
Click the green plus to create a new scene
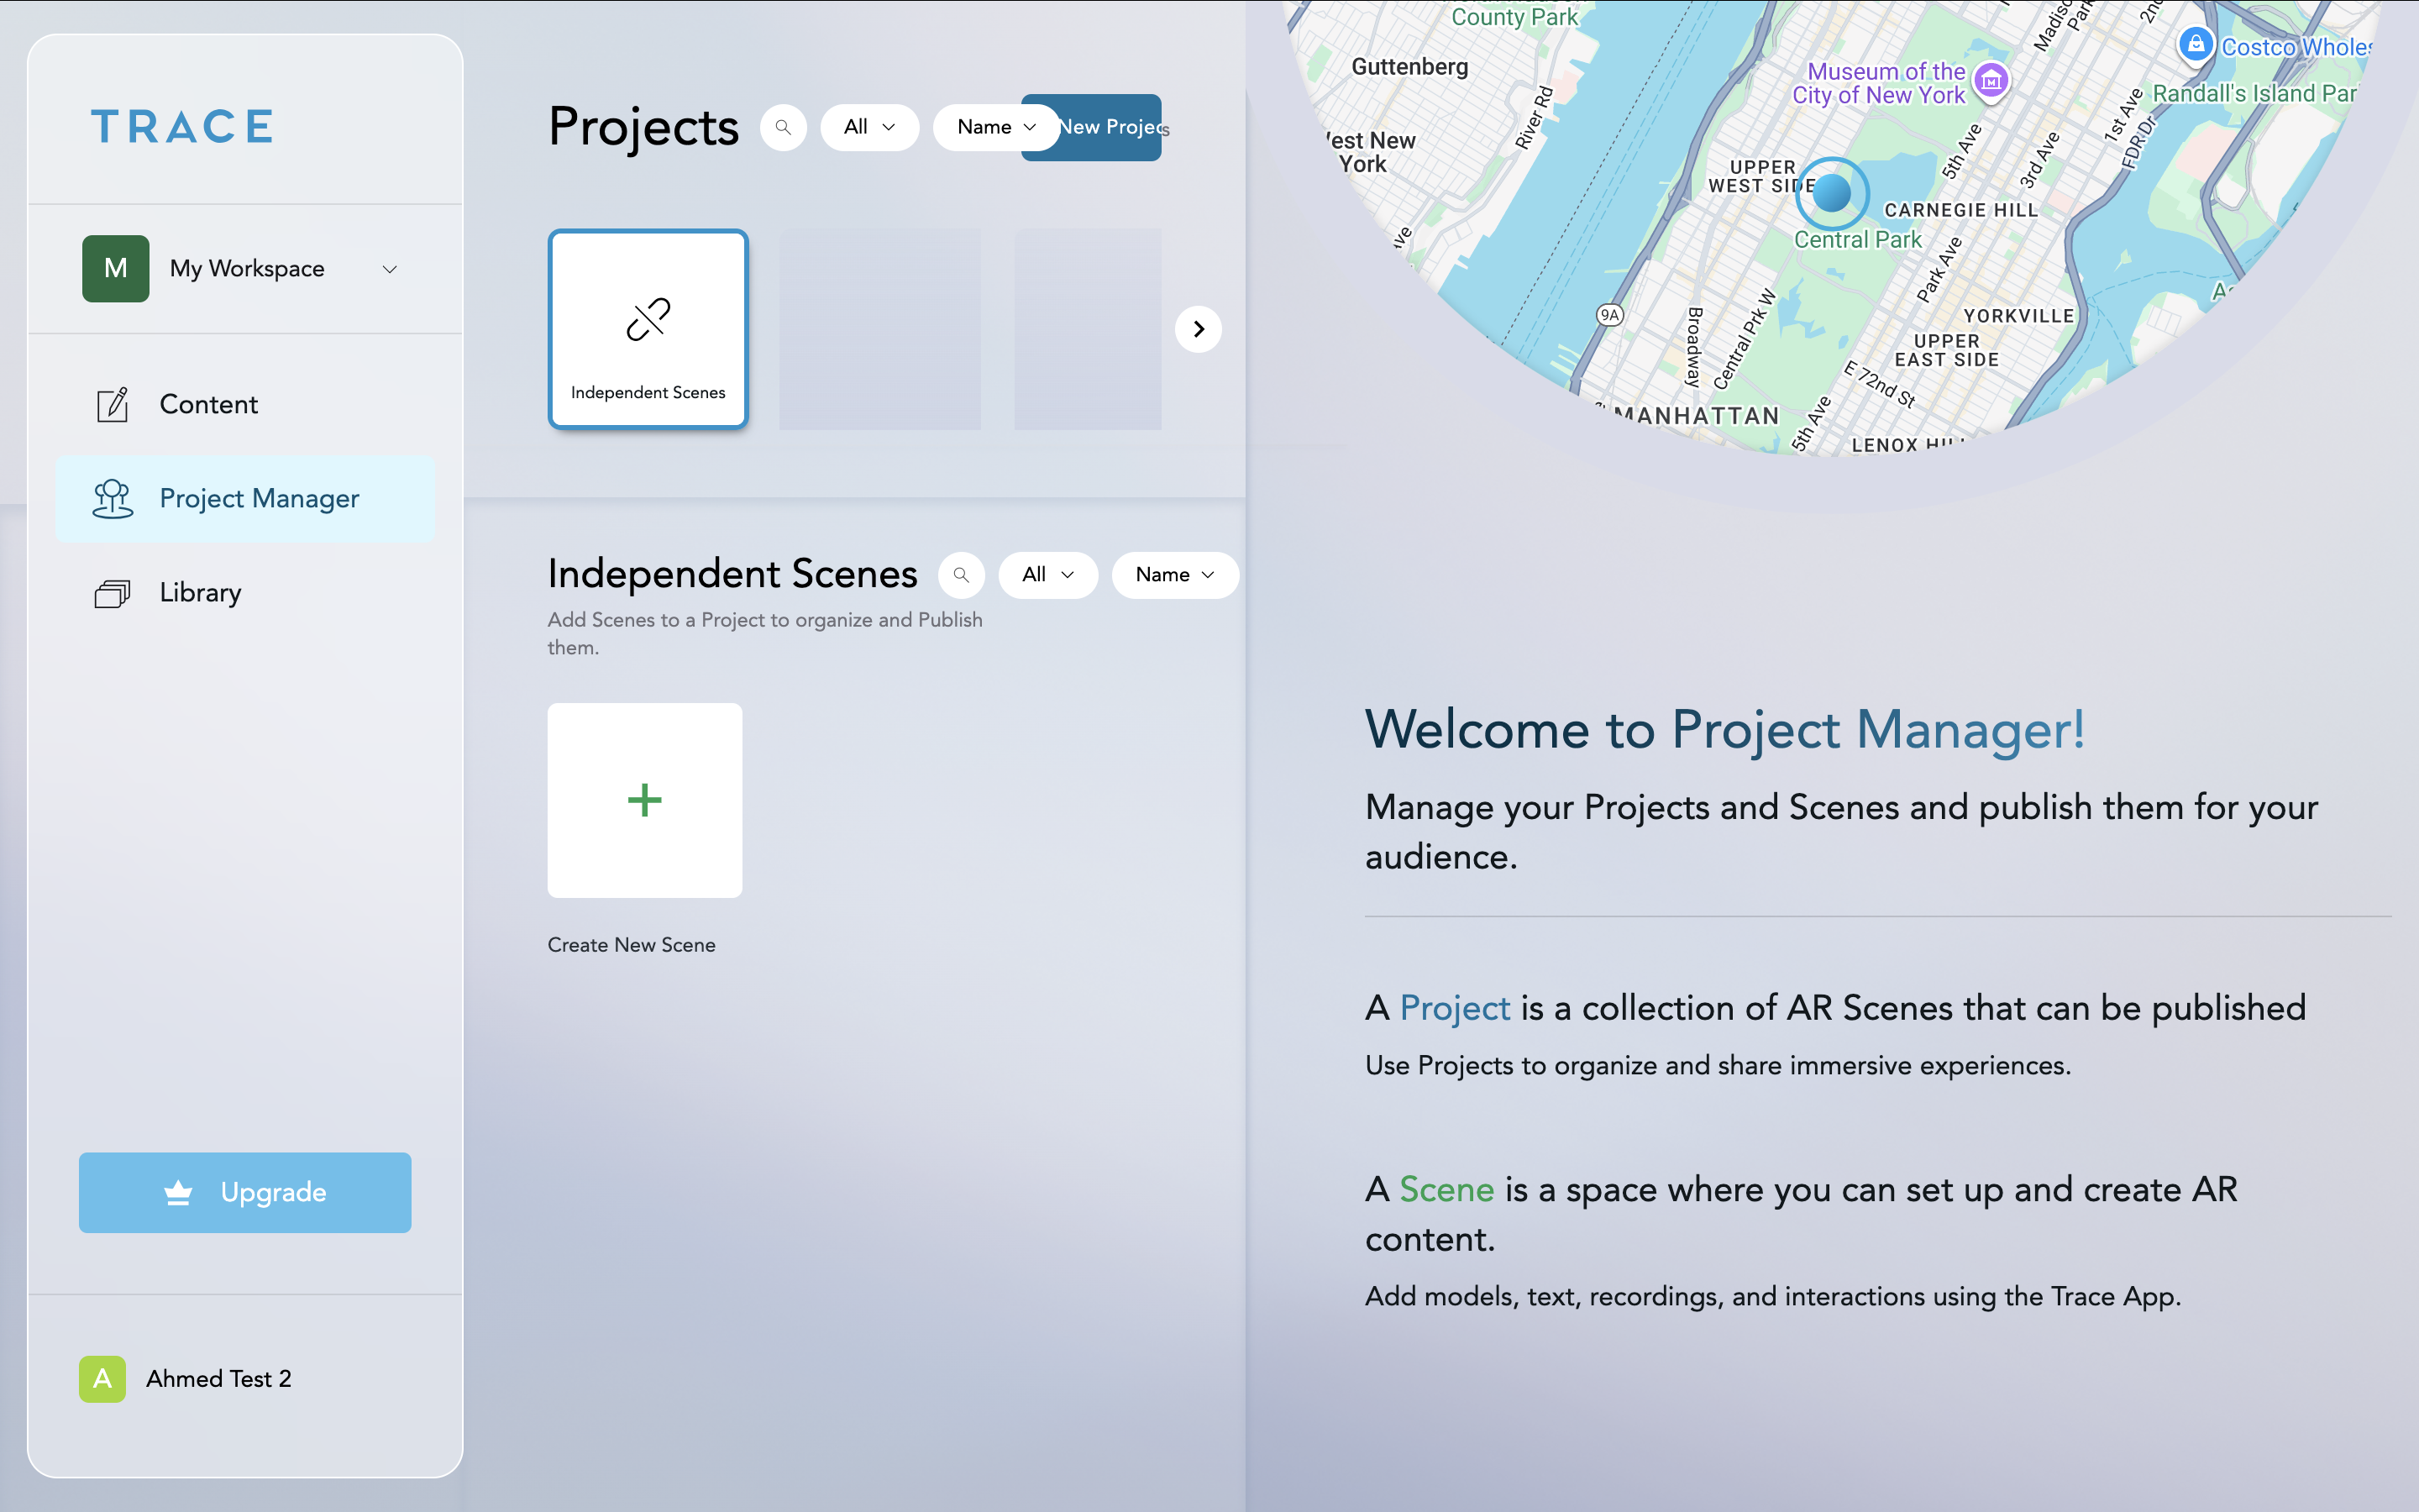click(645, 799)
